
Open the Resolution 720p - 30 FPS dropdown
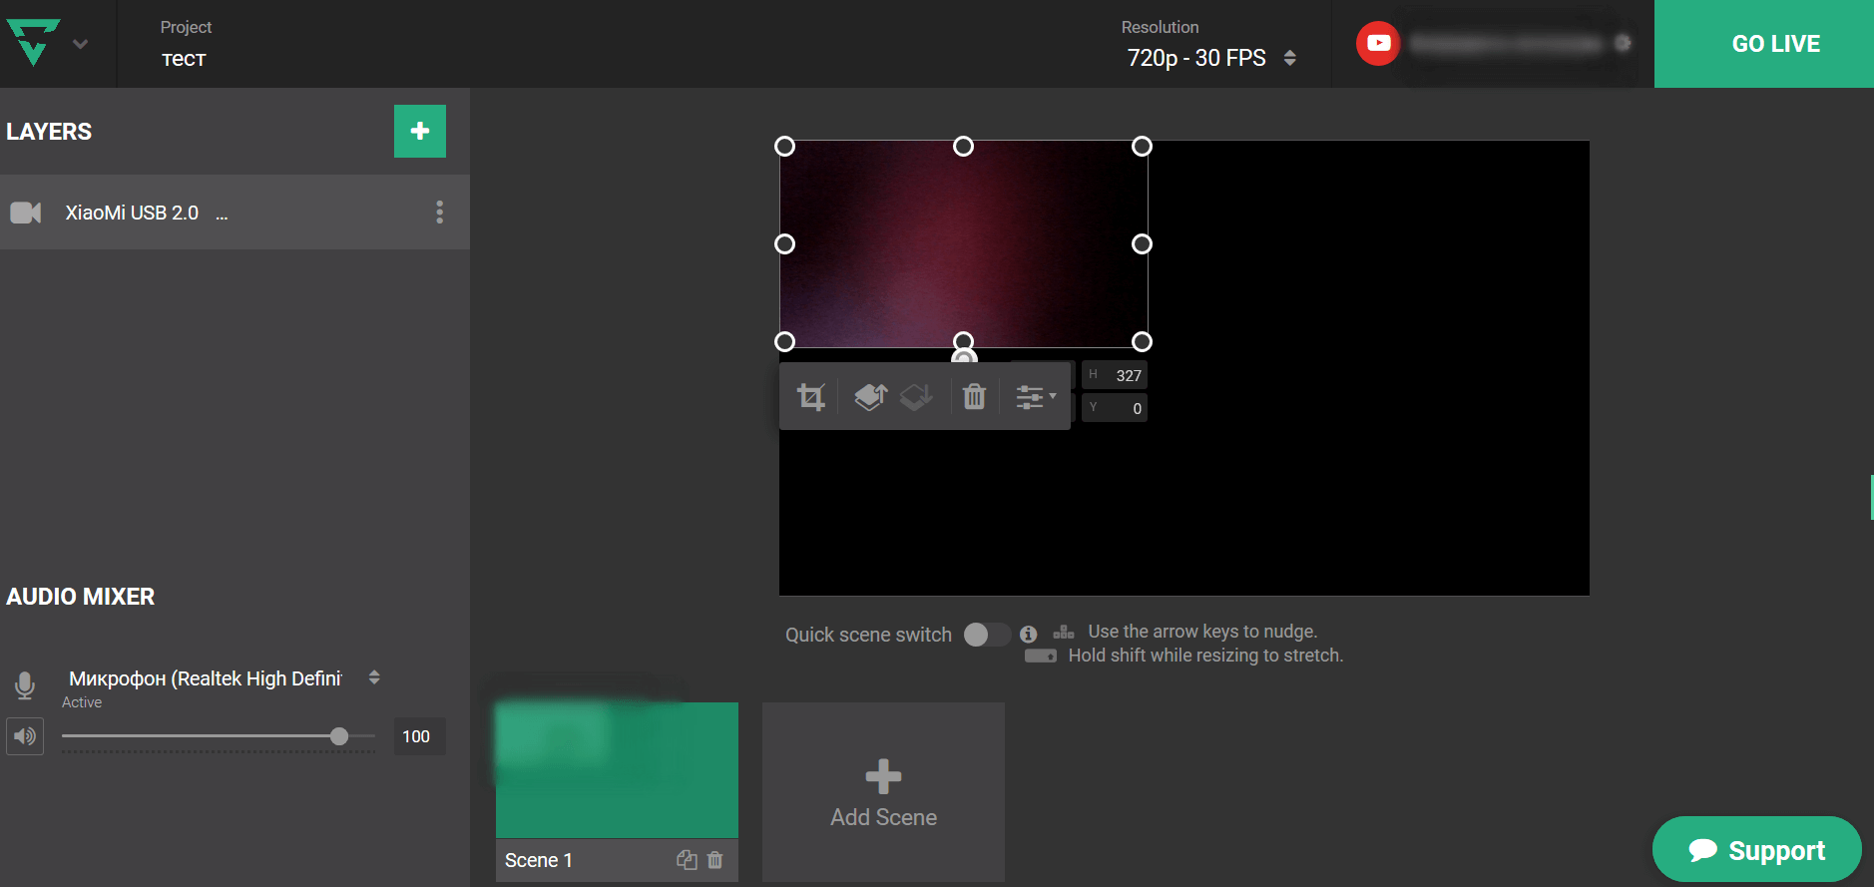coord(1210,58)
